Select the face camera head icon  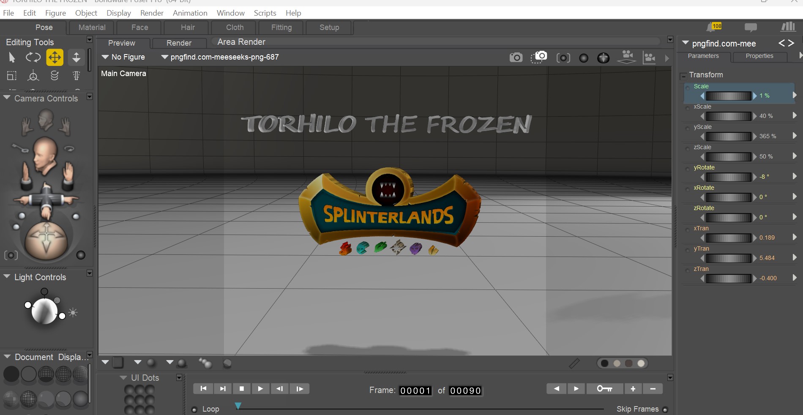(x=46, y=120)
